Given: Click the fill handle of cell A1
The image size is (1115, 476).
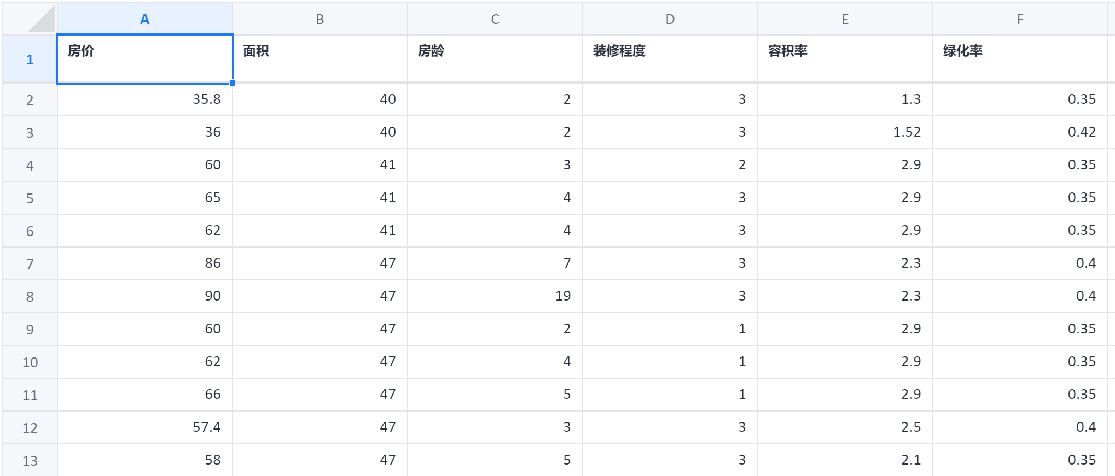Looking at the screenshot, I should pos(233,83).
